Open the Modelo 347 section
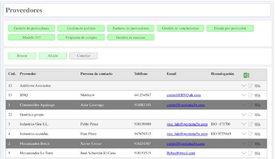The image size is (275, 159). pyautogui.click(x=31, y=37)
